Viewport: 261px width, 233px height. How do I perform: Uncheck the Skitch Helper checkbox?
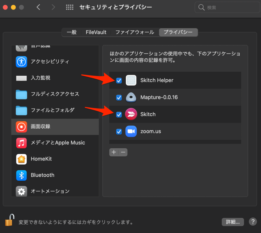point(119,80)
